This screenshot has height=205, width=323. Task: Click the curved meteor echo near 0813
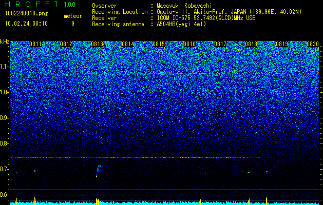pos(99,170)
